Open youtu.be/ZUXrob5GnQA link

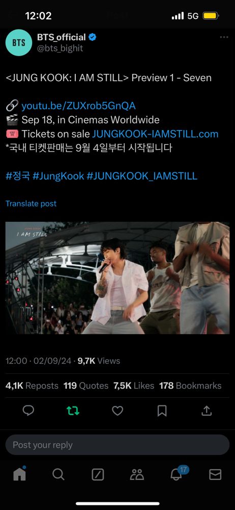tap(78, 106)
